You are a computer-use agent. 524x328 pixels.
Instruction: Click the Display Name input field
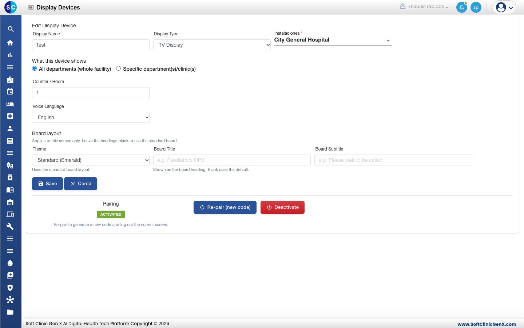[91, 45]
